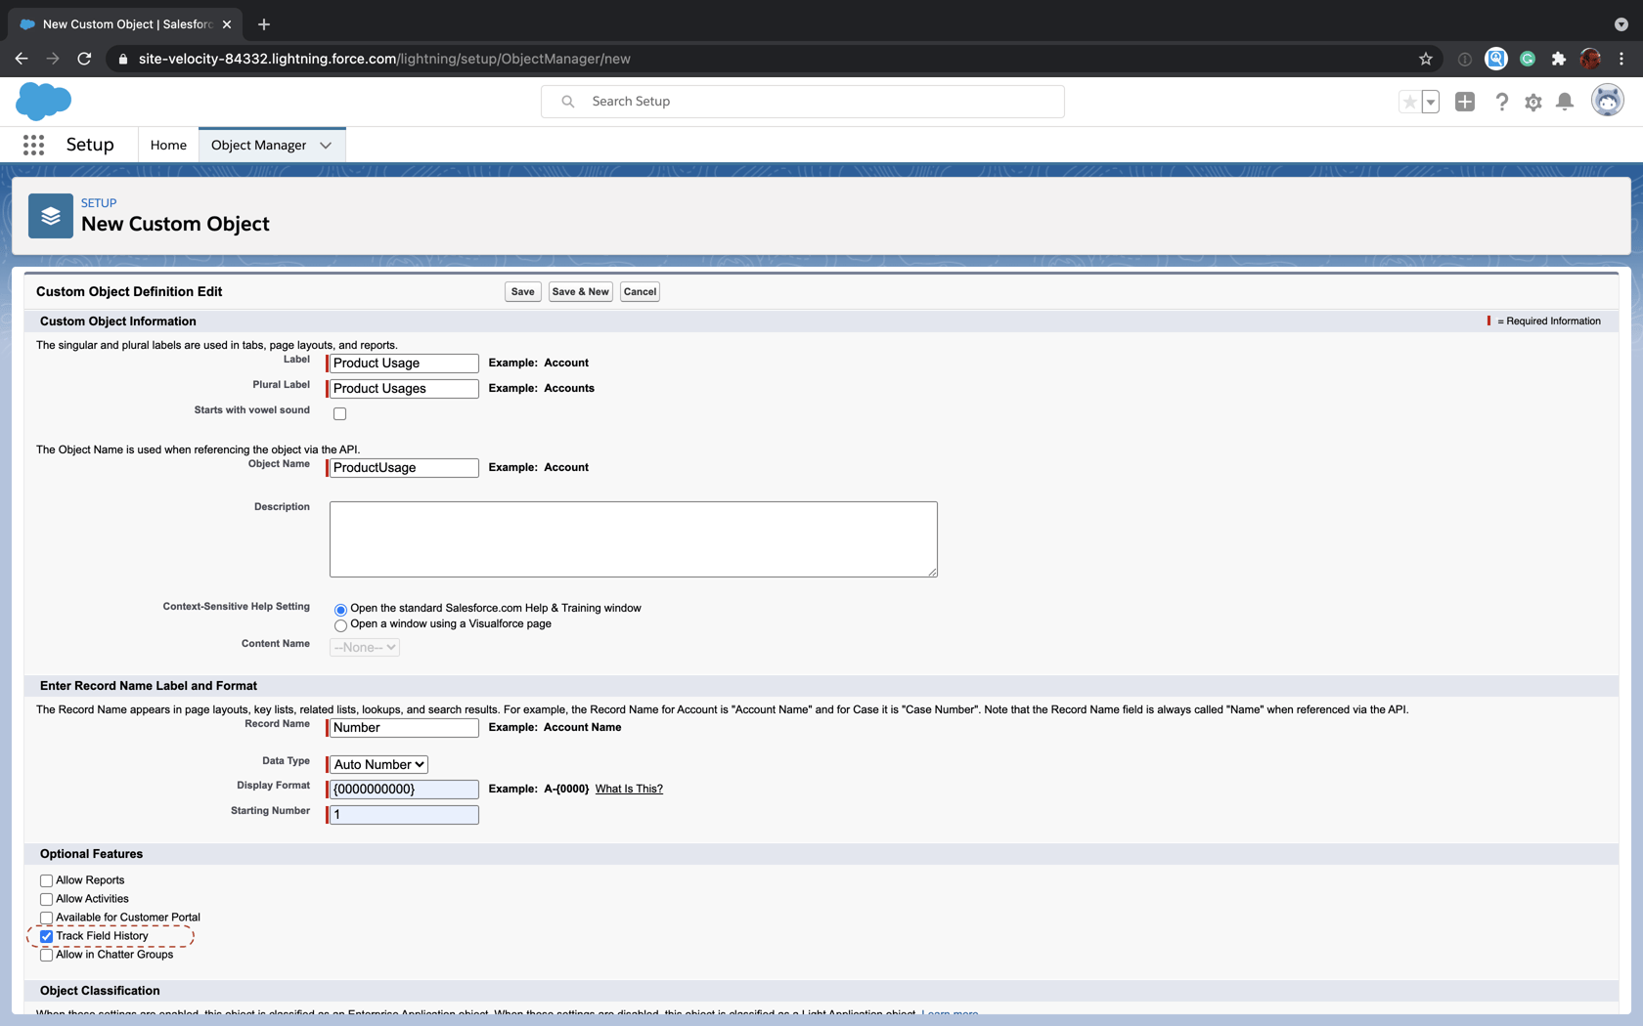Uncheck Track Field History
1643x1026 pixels.
click(46, 936)
